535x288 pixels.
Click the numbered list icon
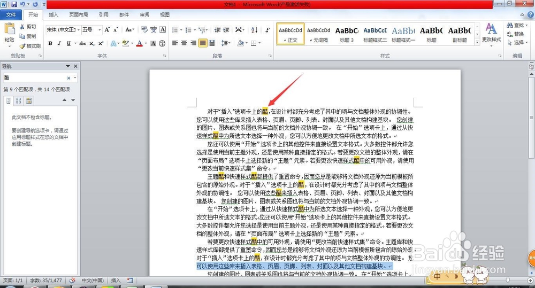tap(188, 30)
